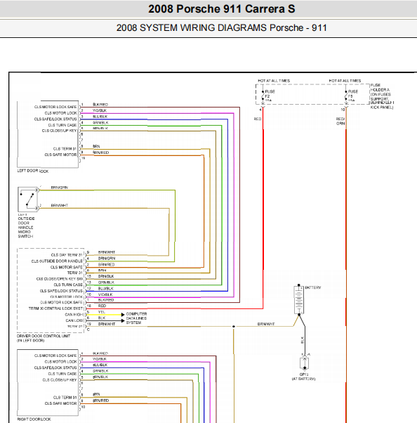417x423 pixels.
Task: Click the Computer Data Lines System label
Action: pos(136,318)
